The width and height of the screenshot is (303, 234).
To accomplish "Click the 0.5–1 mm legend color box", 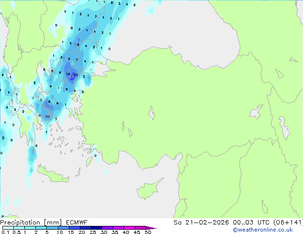I will [x=19, y=228].
